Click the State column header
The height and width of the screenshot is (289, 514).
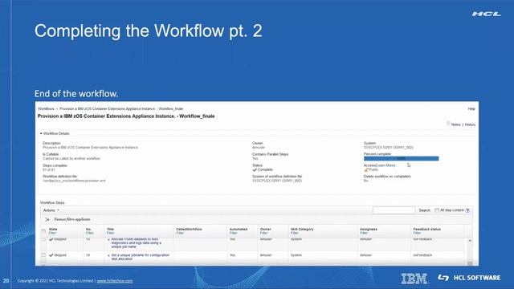click(53, 229)
